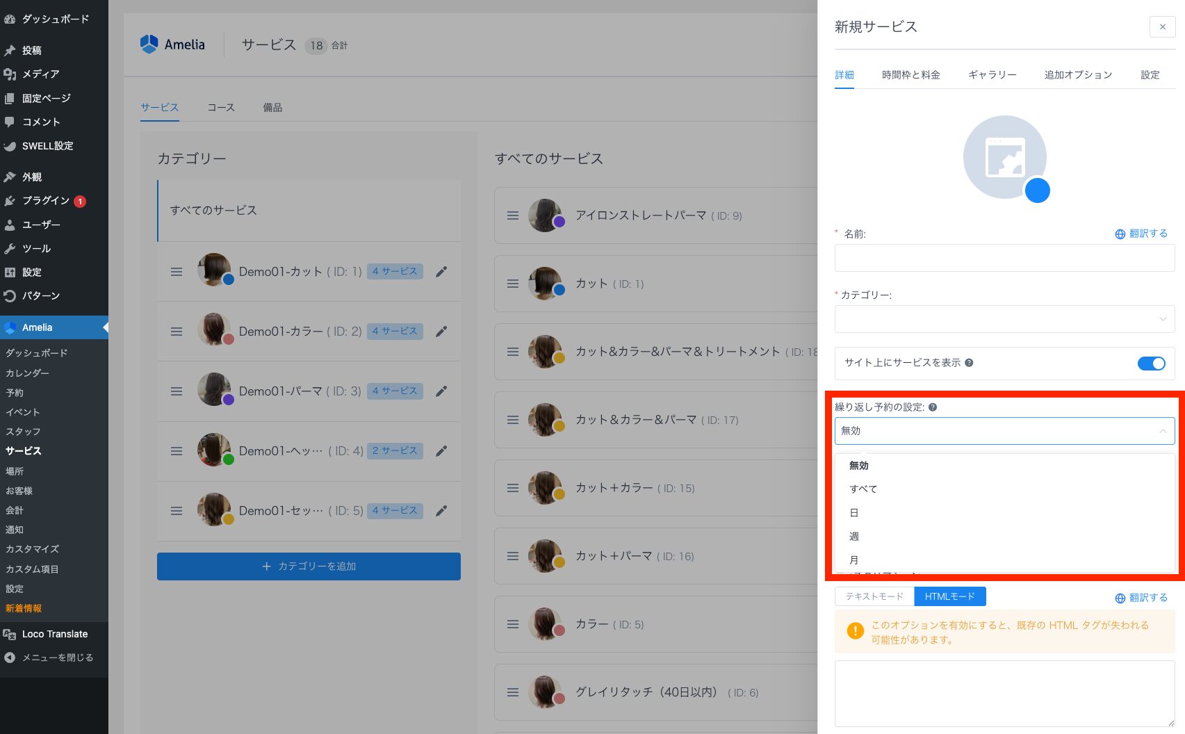This screenshot has height=734, width=1185.
Task: Switch editor to HTMLモード
Action: 949,596
